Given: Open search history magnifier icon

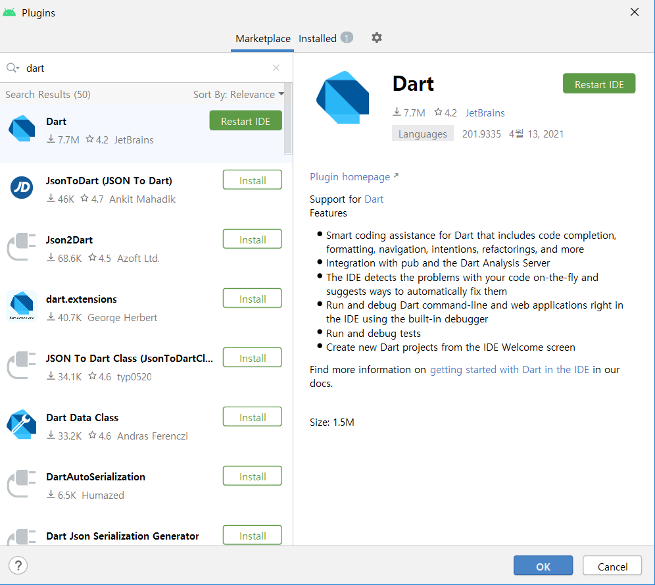Looking at the screenshot, I should click(x=12, y=68).
